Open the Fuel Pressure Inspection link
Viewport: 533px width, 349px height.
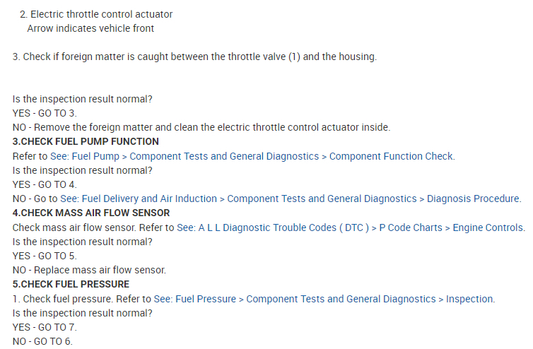click(x=324, y=299)
